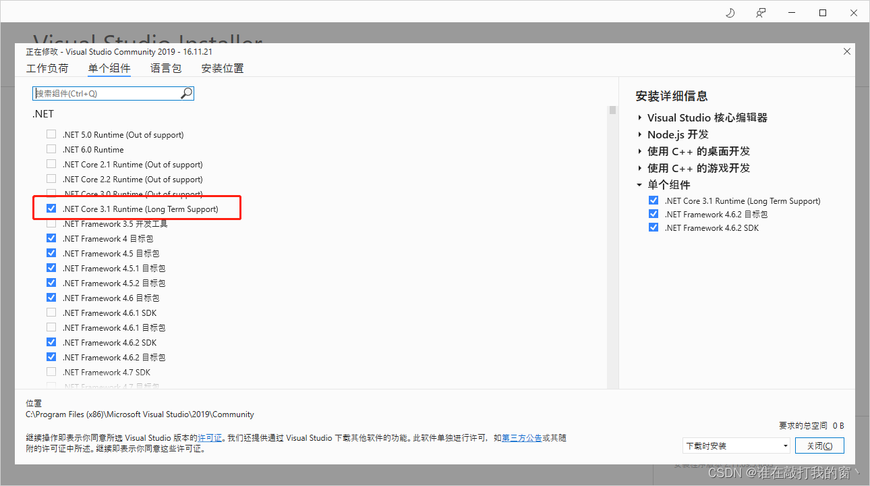870x486 pixels.
Task: Enable .NET Core 2.1 Runtime checkbox
Action: tap(51, 164)
